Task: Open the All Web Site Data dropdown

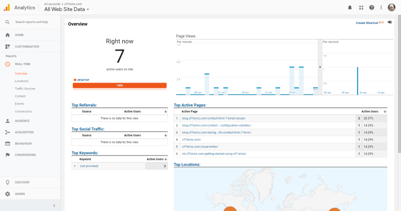Action: tap(67, 9)
